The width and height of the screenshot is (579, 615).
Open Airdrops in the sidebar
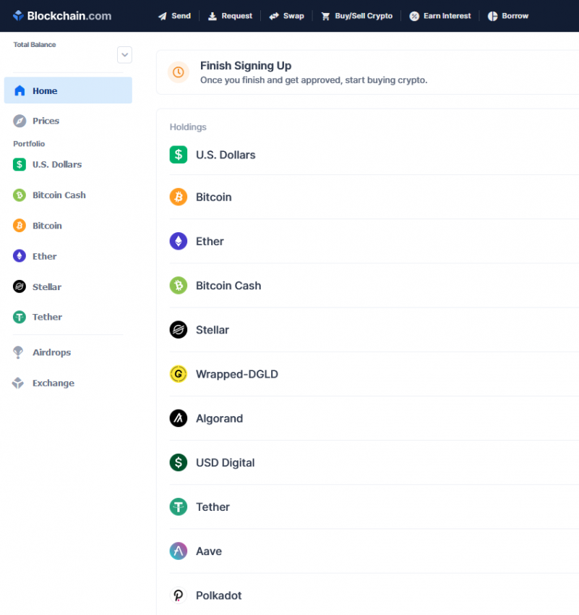point(51,352)
